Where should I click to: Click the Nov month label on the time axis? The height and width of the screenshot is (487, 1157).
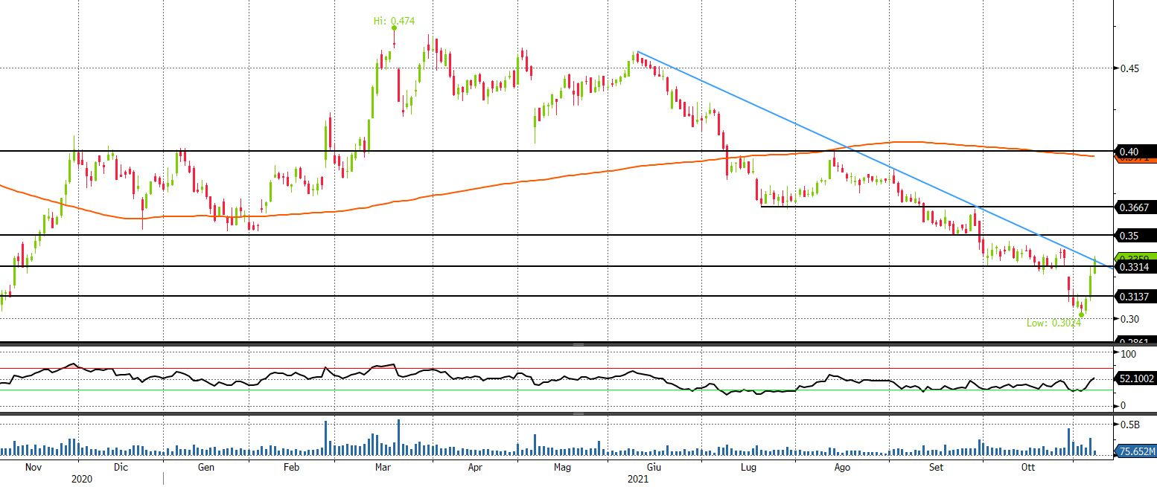click(35, 468)
